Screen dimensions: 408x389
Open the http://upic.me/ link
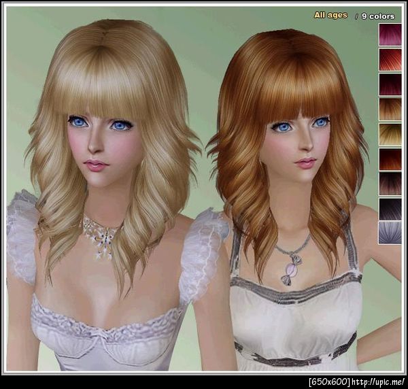tap(378, 382)
